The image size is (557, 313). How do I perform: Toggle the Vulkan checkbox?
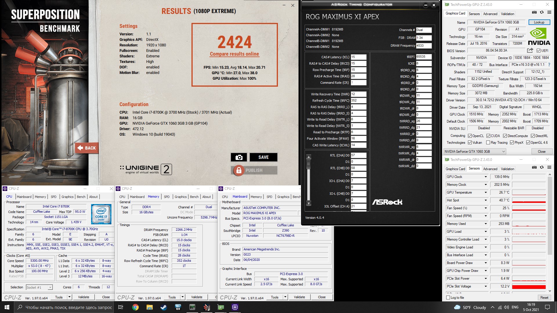[470, 143]
